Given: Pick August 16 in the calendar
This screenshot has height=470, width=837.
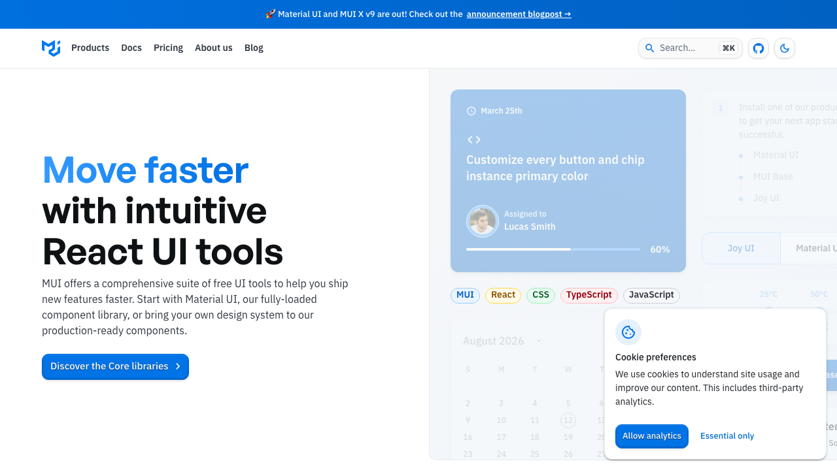Looking at the screenshot, I should (x=468, y=437).
